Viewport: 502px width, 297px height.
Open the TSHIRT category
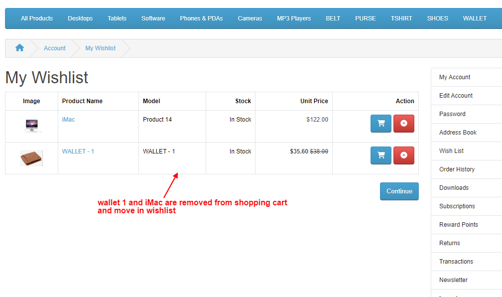pyautogui.click(x=401, y=18)
